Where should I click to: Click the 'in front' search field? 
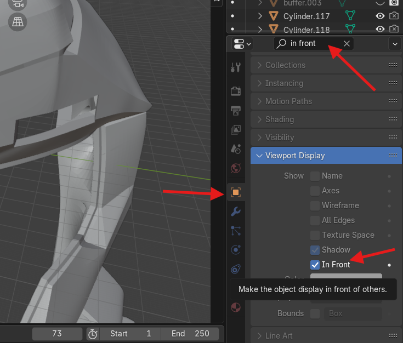pos(314,43)
